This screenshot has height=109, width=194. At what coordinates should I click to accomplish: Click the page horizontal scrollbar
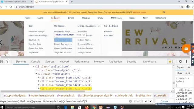coord(95,57)
